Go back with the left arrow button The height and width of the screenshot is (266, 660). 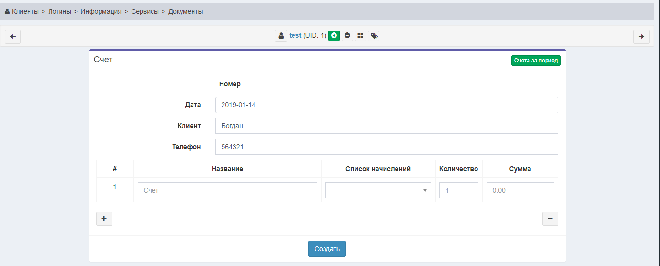[x=13, y=37]
